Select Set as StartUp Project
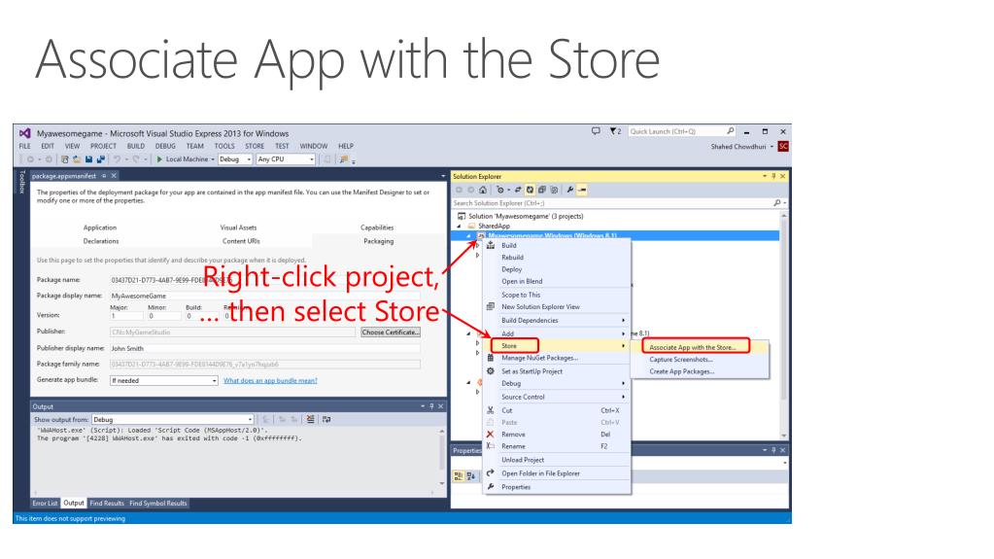The width and height of the screenshot is (994, 559). [x=531, y=371]
